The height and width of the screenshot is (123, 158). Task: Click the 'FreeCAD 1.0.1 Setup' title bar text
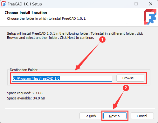[x=25, y=4]
